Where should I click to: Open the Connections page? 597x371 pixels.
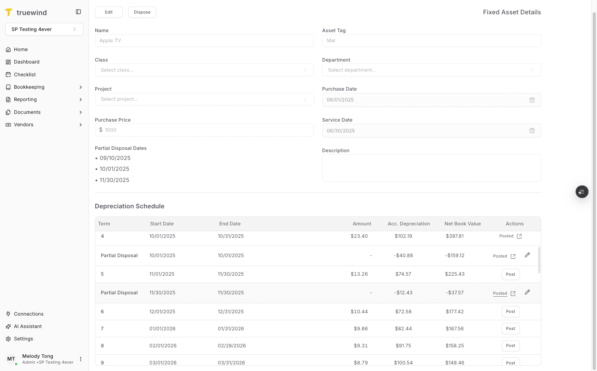pyautogui.click(x=28, y=314)
